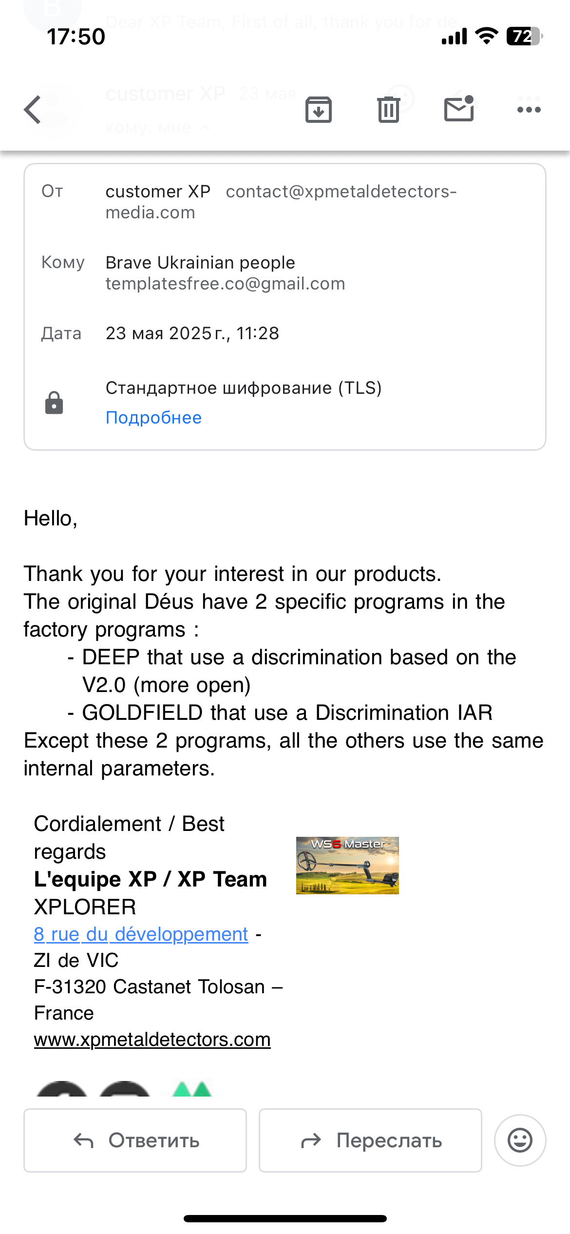The height and width of the screenshot is (1234, 570).
Task: Mark email as unread
Action: point(459,109)
